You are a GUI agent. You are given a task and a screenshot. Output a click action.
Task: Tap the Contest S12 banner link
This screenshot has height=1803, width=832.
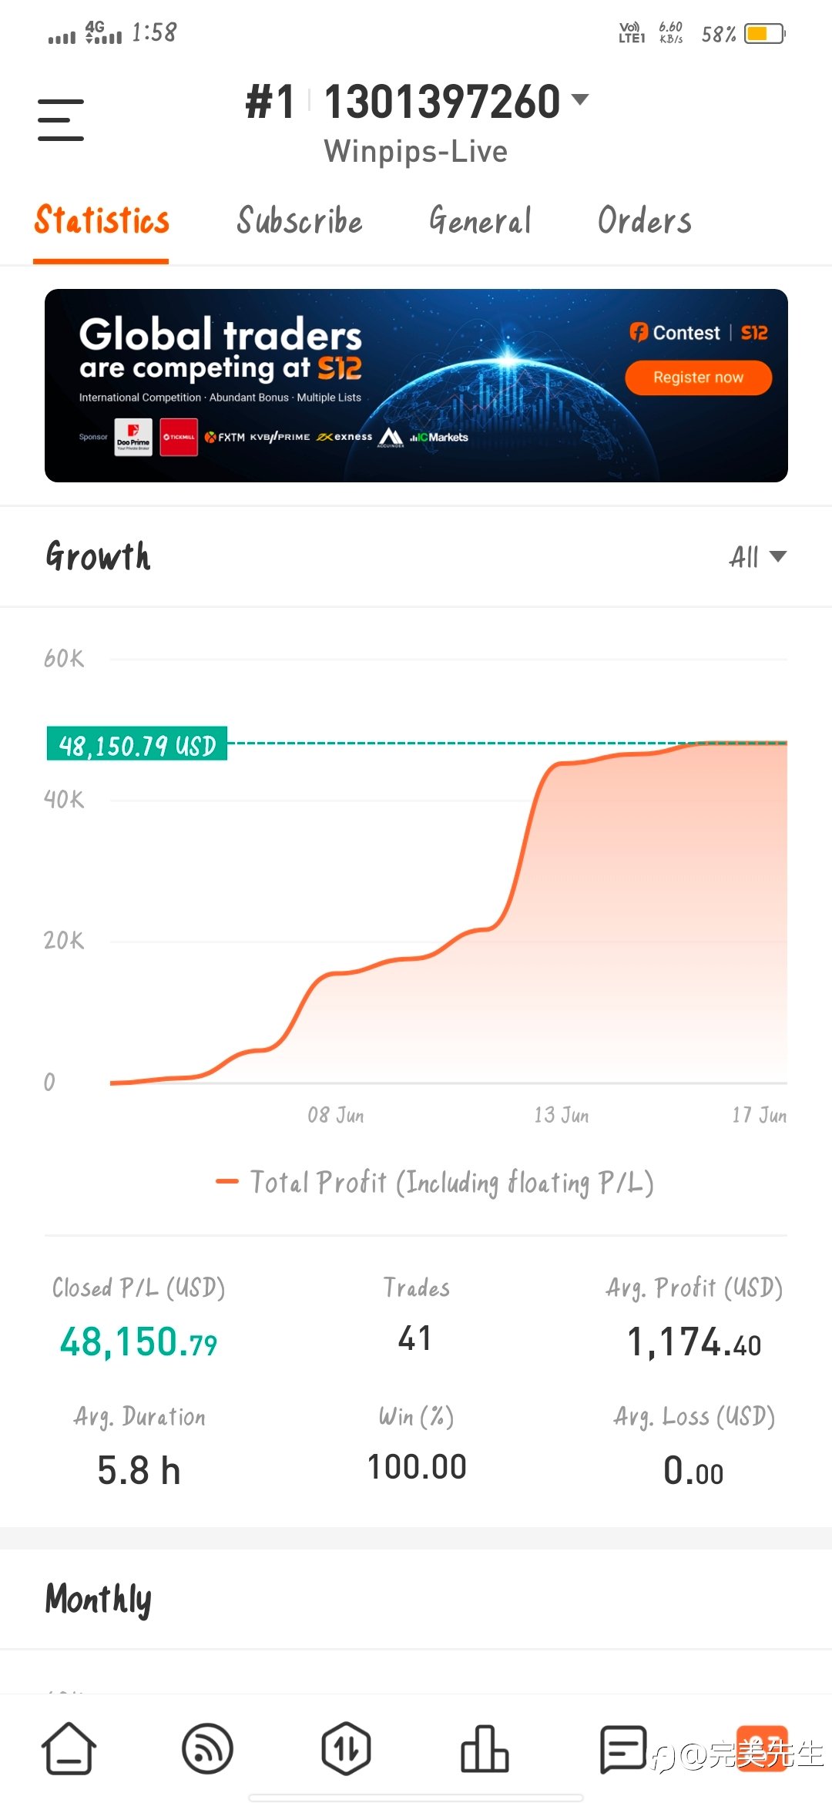(x=698, y=333)
